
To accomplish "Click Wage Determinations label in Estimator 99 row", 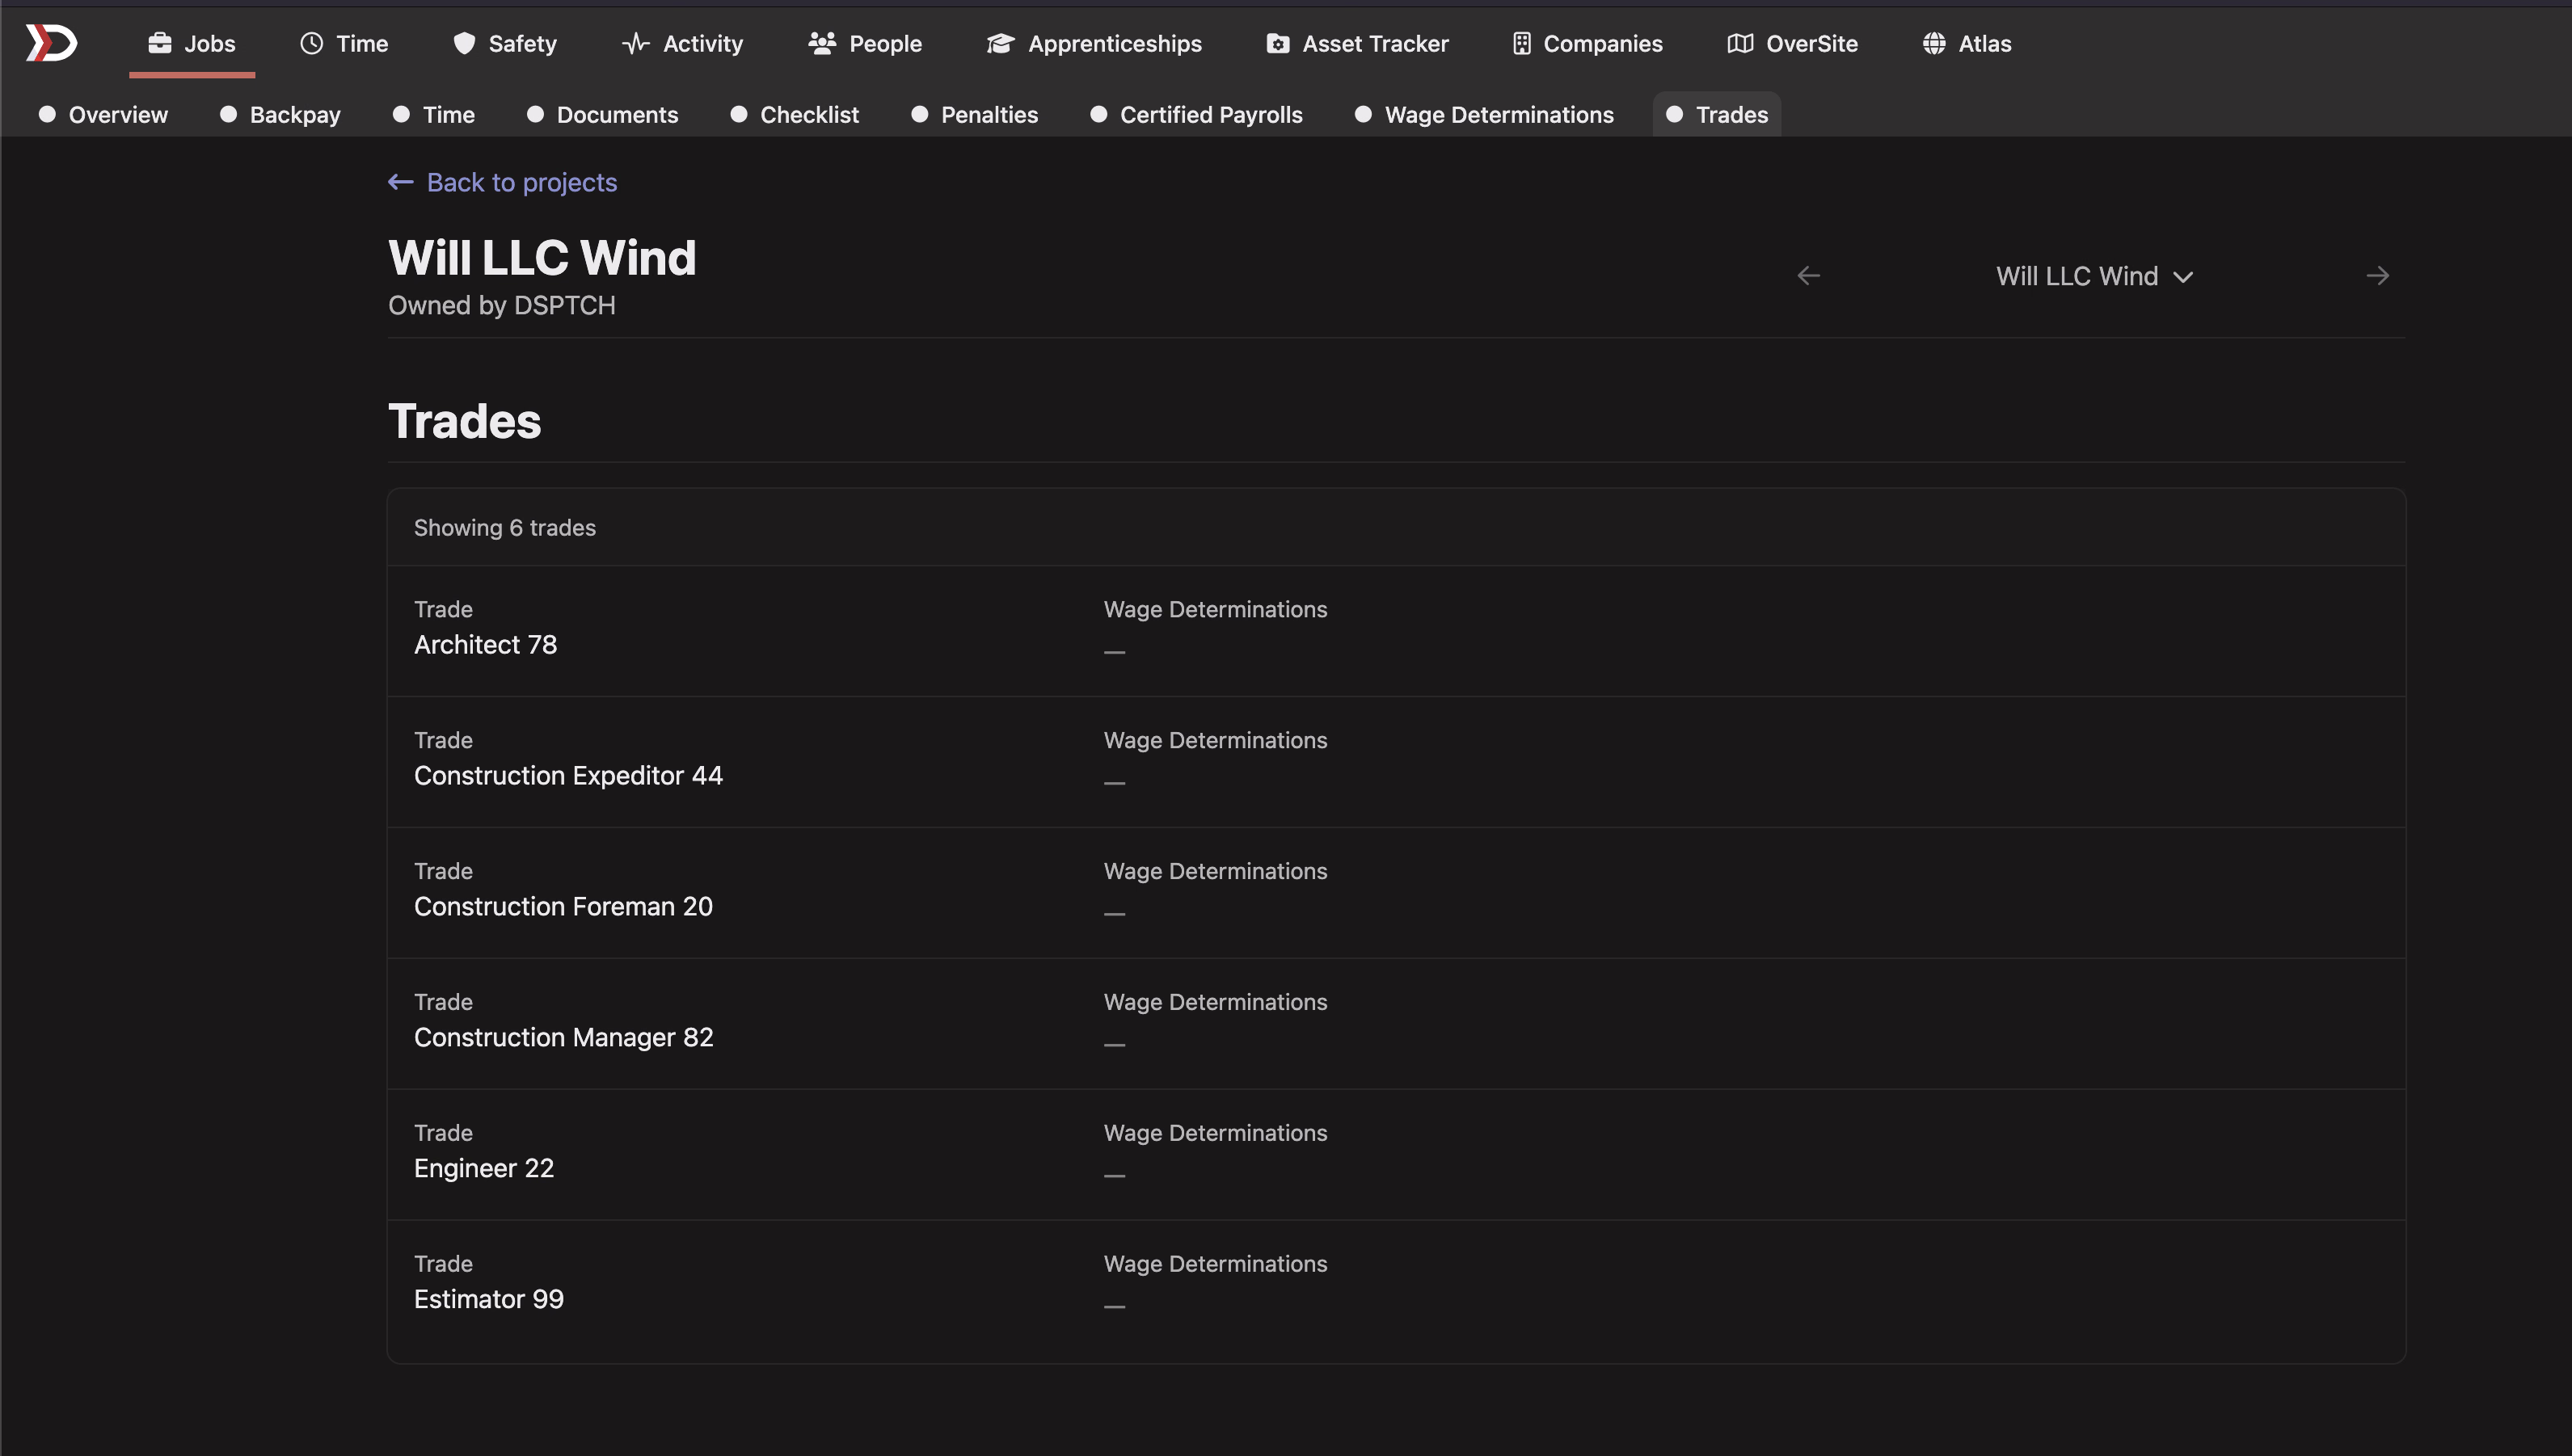I will pyautogui.click(x=1216, y=1264).
